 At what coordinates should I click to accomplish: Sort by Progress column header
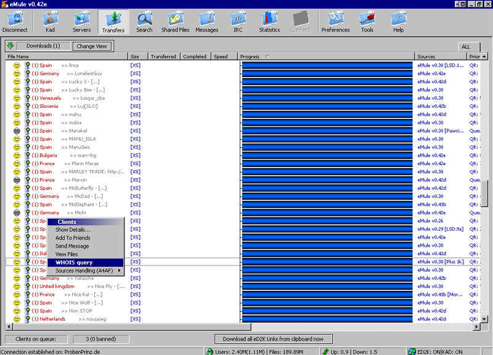(x=326, y=56)
